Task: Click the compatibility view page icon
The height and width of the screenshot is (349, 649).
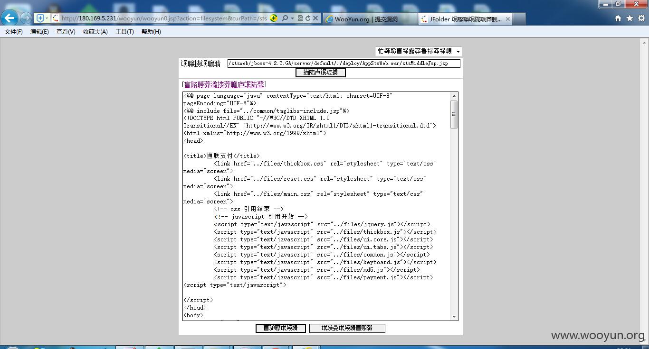Action: [300, 18]
